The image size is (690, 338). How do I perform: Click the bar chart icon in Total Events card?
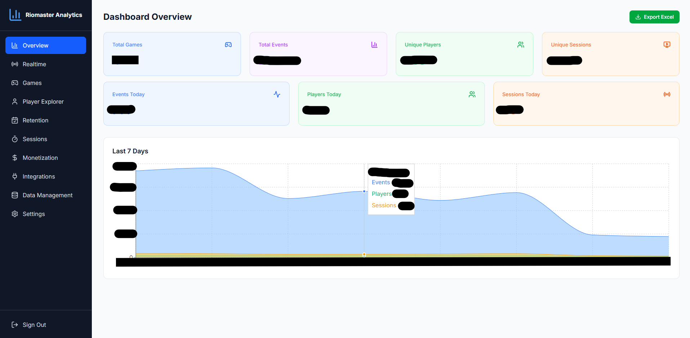click(x=374, y=45)
